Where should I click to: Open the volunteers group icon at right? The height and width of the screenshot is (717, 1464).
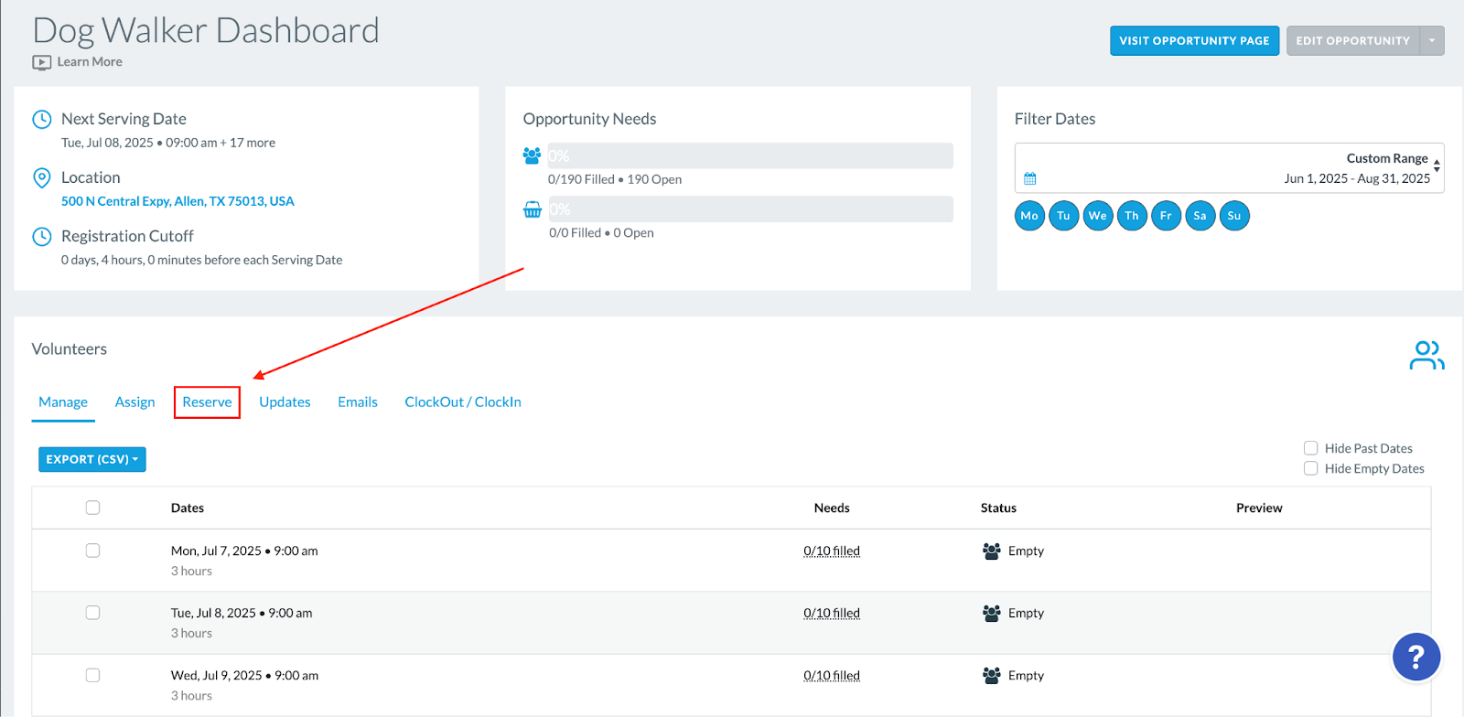coord(1426,356)
